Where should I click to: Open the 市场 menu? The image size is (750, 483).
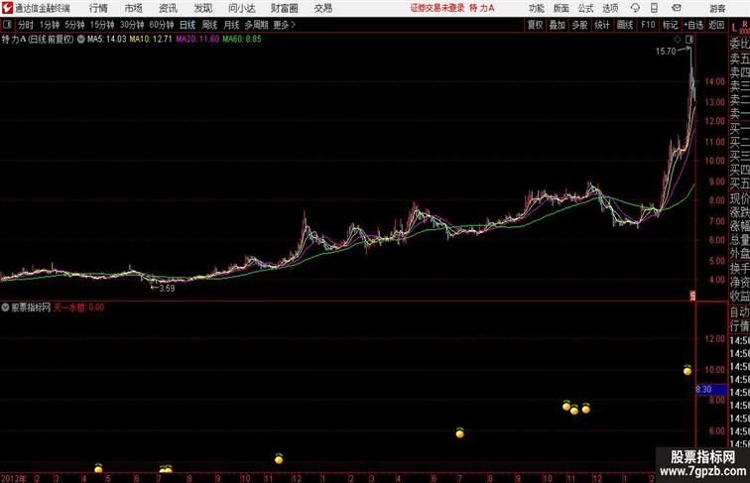pyautogui.click(x=134, y=8)
